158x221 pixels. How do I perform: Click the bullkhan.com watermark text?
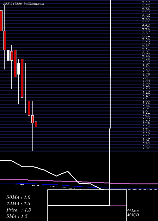click(34, 4)
